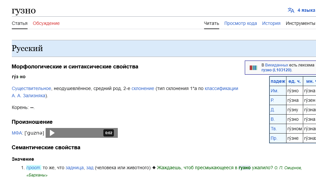Open the Викиданных link
This screenshot has height=181, width=316.
(276, 65)
